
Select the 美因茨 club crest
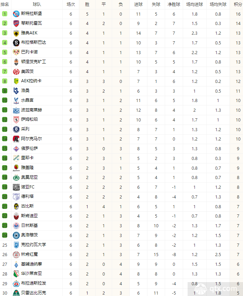(x=16, y=71)
